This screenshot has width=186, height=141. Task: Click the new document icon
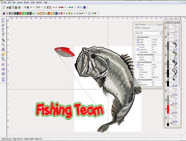pyautogui.click(x=4, y=7)
